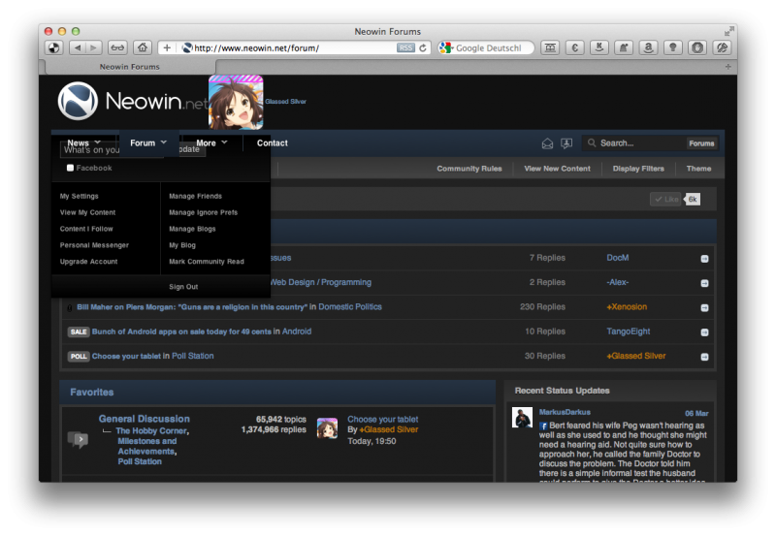Click Sign Out in user menu
This screenshot has width=776, height=536.
(183, 287)
